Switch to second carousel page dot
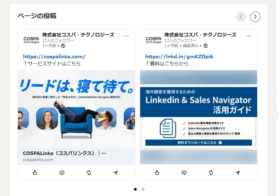This screenshot has width=279, height=196. pyautogui.click(x=143, y=189)
